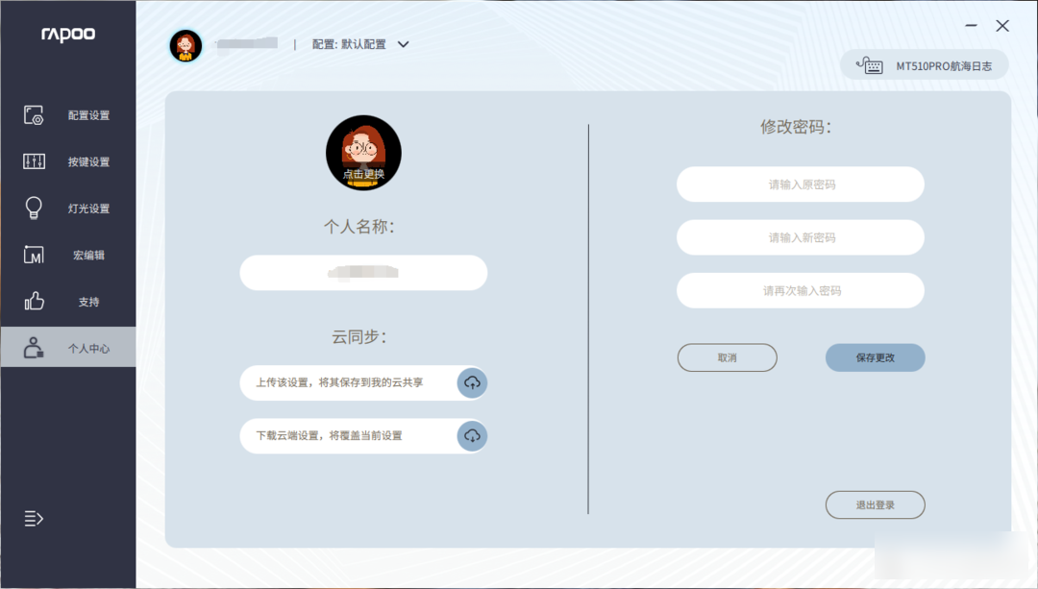
Task: Click the 按键设置 sliders icon
Action: [34, 160]
